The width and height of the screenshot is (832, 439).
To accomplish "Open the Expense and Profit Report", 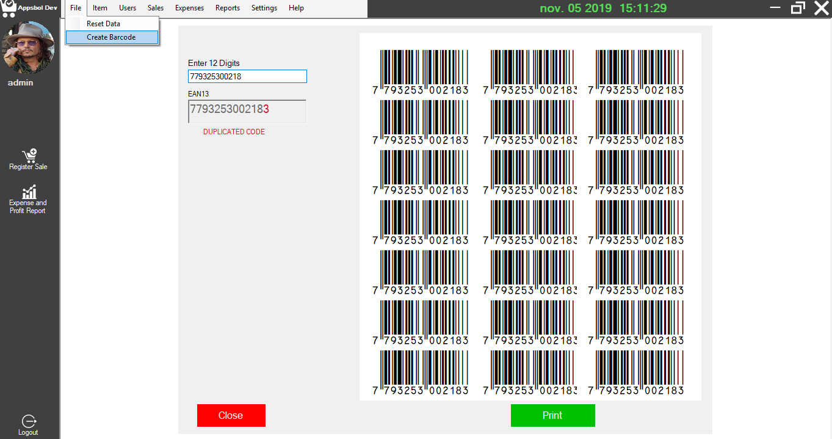I will coord(28,198).
